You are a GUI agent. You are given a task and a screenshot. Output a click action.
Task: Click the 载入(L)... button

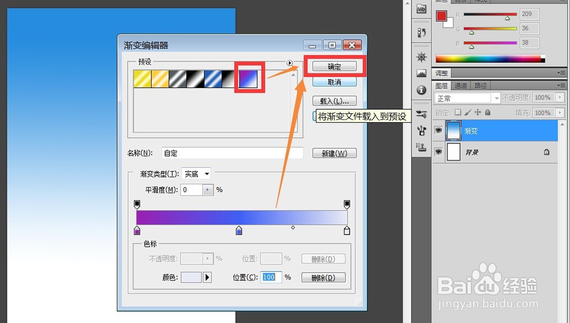coord(335,101)
